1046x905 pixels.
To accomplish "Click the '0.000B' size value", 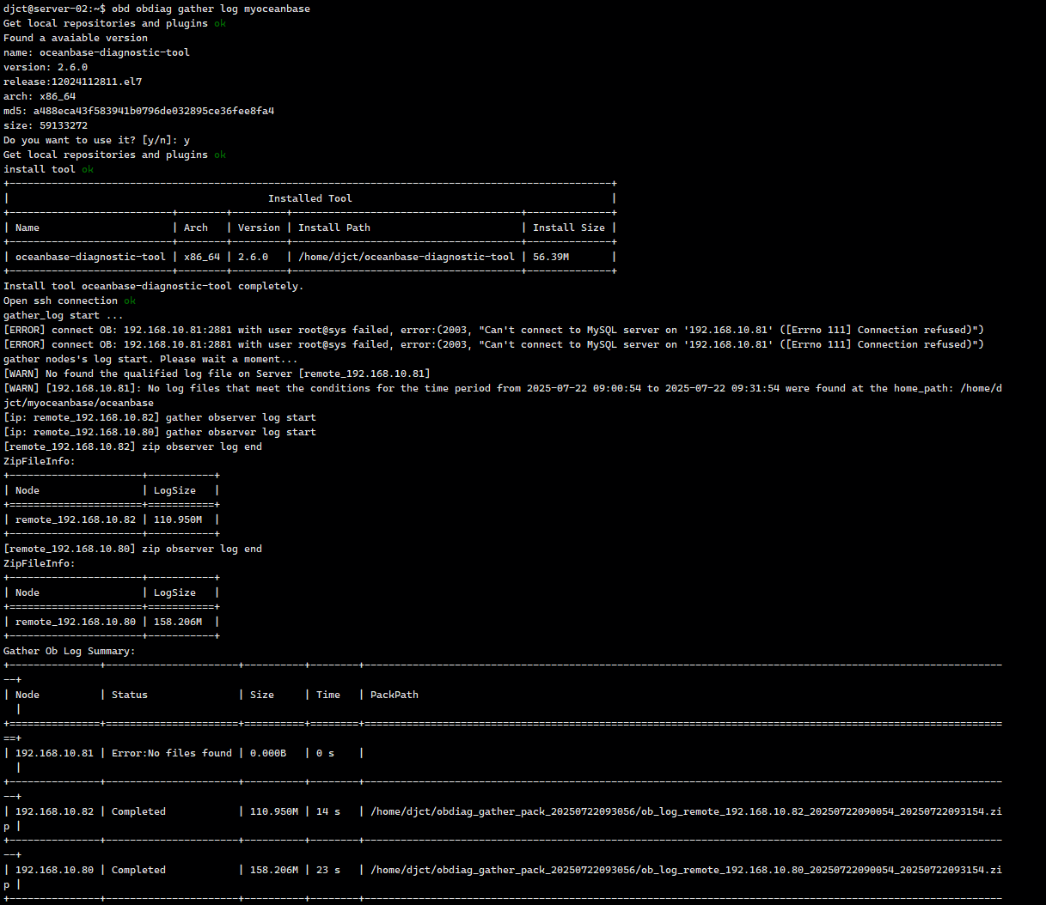I will click(x=268, y=753).
